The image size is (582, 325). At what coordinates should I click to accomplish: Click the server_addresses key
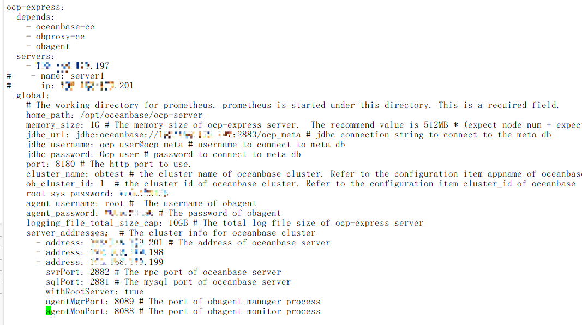tap(67, 233)
